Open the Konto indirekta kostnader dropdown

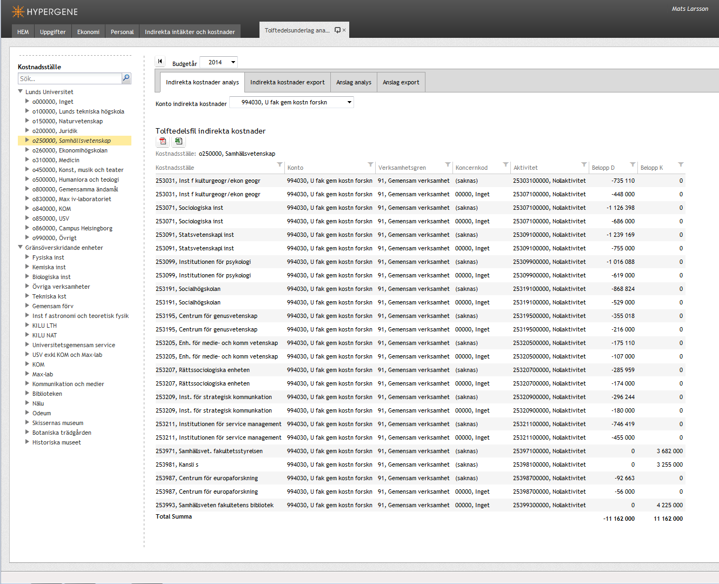coord(292,102)
